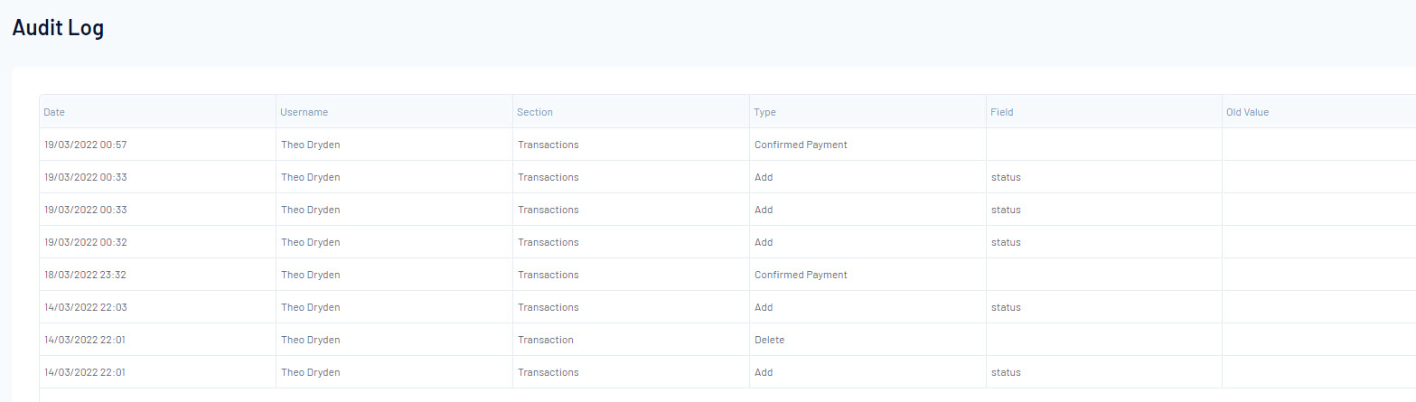Click Confirmed Payment in the 18/03/2022 23:32 row
The width and height of the screenshot is (1416, 402).
pyautogui.click(x=801, y=275)
